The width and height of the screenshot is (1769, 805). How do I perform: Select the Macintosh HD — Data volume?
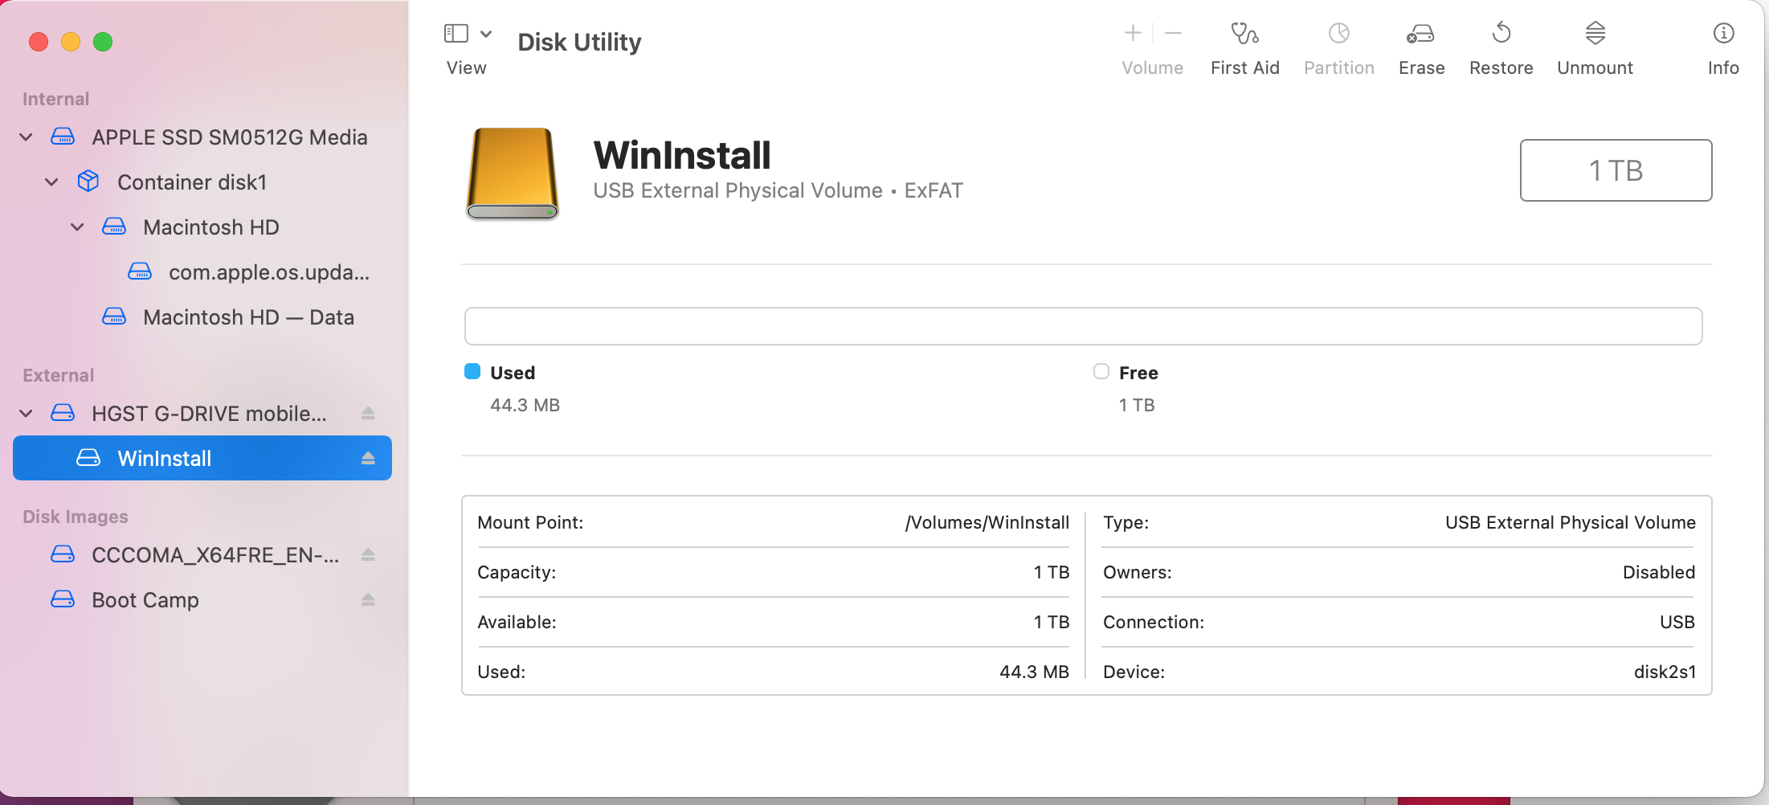(247, 317)
